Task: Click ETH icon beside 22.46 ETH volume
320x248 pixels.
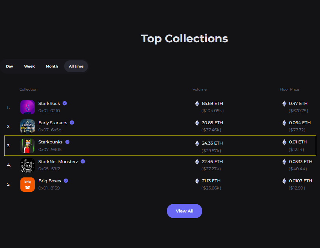Action: point(197,162)
